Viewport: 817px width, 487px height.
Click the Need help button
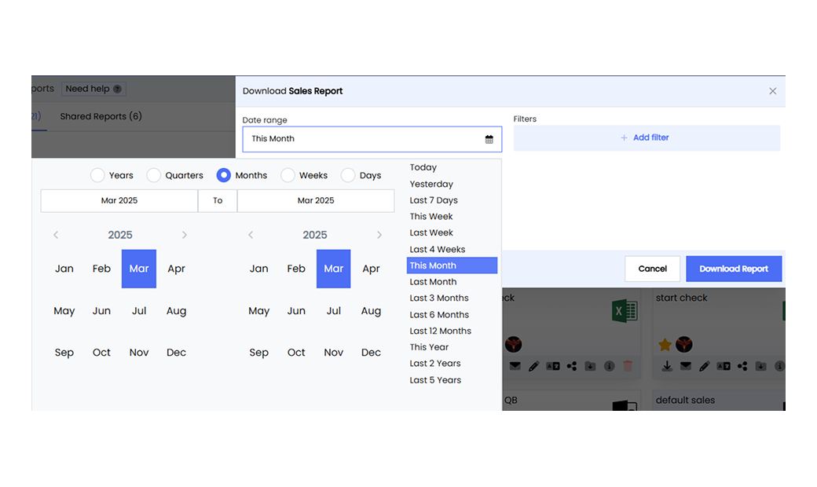(93, 89)
